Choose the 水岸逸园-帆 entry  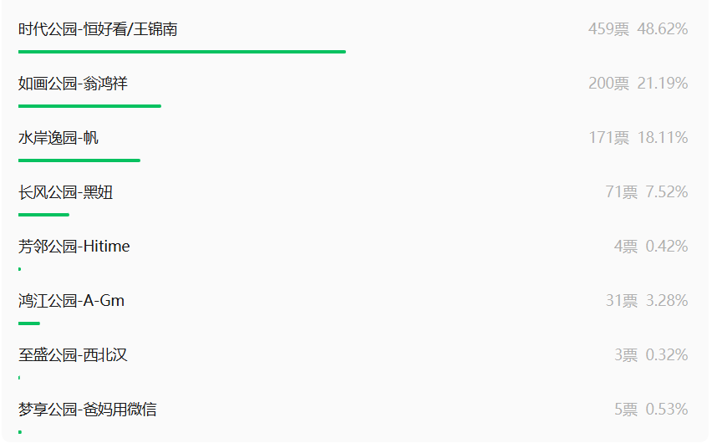pos(58,138)
